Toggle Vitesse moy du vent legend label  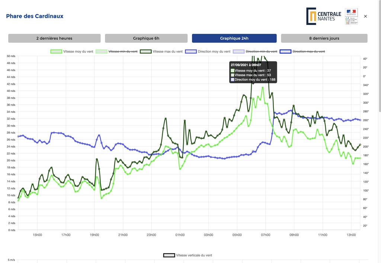click(78, 51)
